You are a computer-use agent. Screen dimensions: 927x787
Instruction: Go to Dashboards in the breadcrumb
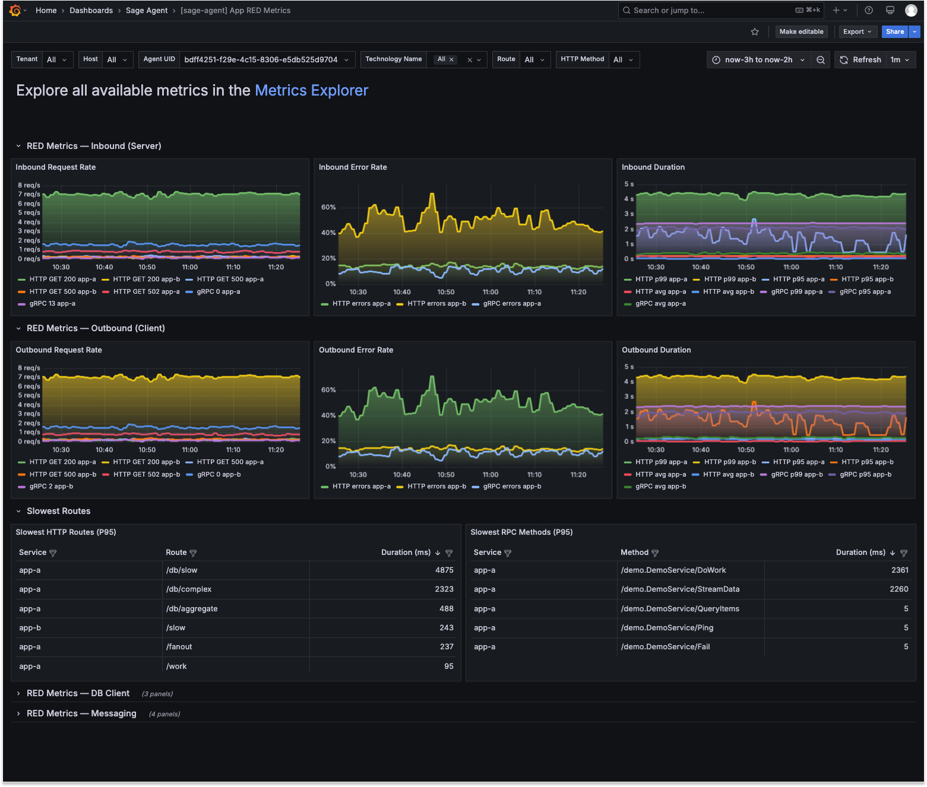(x=91, y=11)
